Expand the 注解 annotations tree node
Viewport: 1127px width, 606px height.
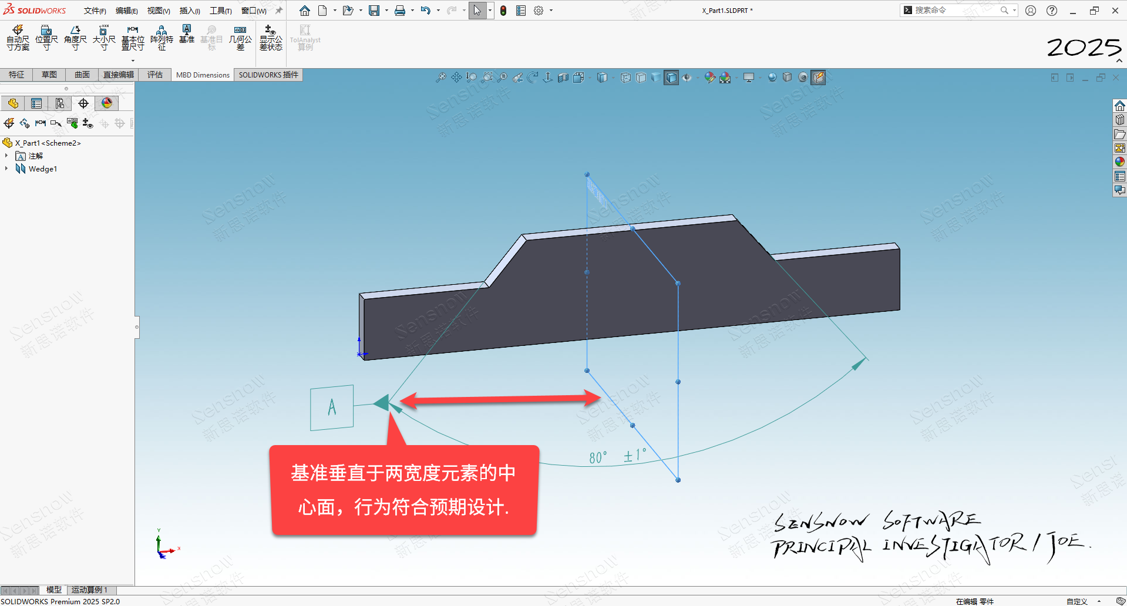point(6,156)
